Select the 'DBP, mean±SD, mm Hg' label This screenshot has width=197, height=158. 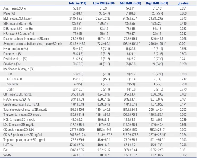18,29
